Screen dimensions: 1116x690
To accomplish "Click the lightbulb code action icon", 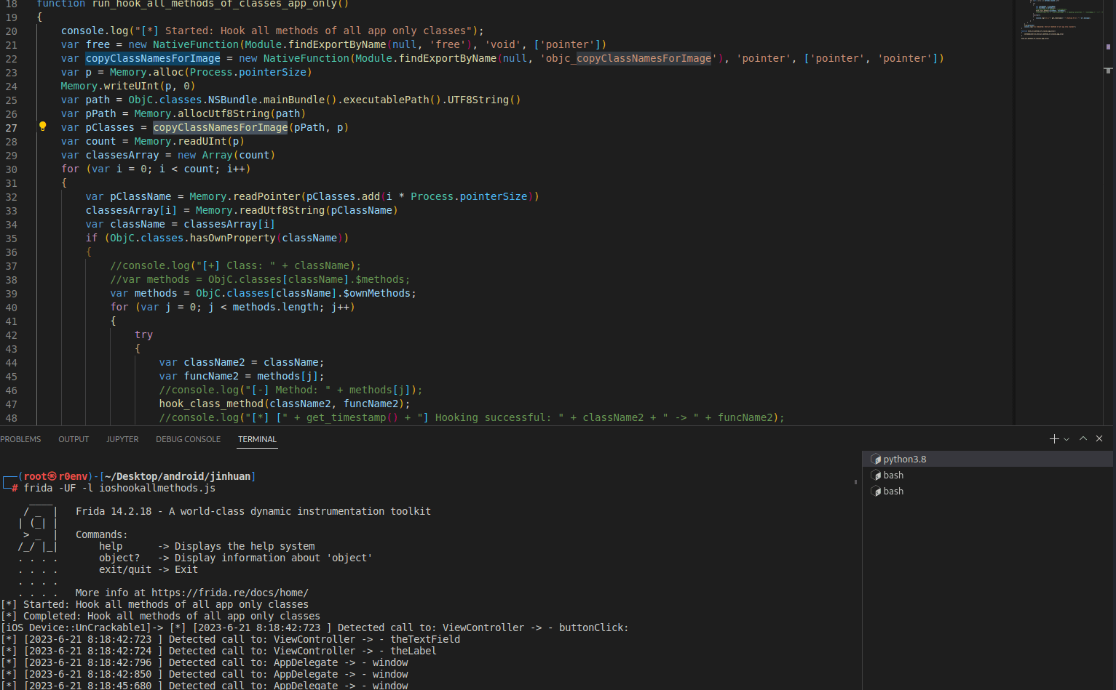I will click(42, 127).
